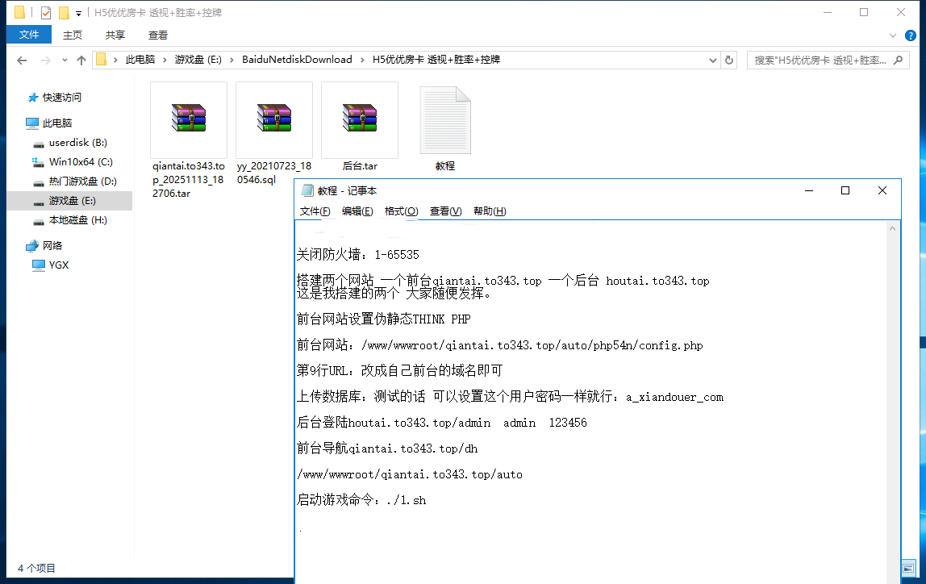Open the address bar history dropdown

(x=712, y=60)
